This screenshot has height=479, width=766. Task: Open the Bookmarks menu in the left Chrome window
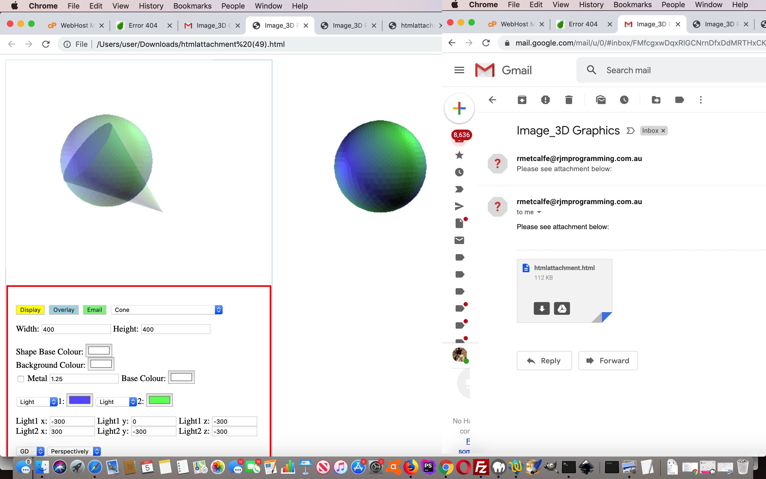(192, 6)
